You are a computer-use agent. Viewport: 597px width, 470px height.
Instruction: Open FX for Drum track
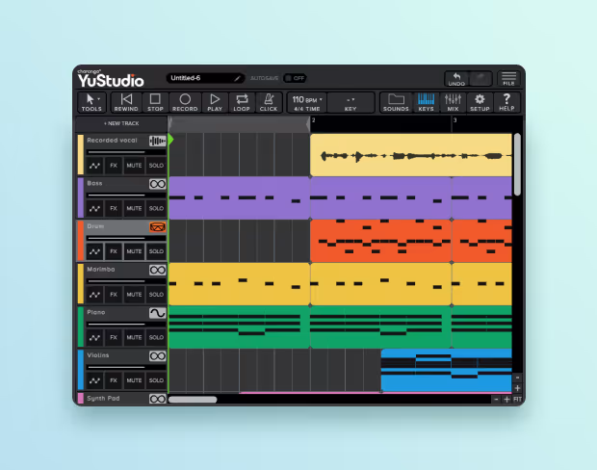114,251
